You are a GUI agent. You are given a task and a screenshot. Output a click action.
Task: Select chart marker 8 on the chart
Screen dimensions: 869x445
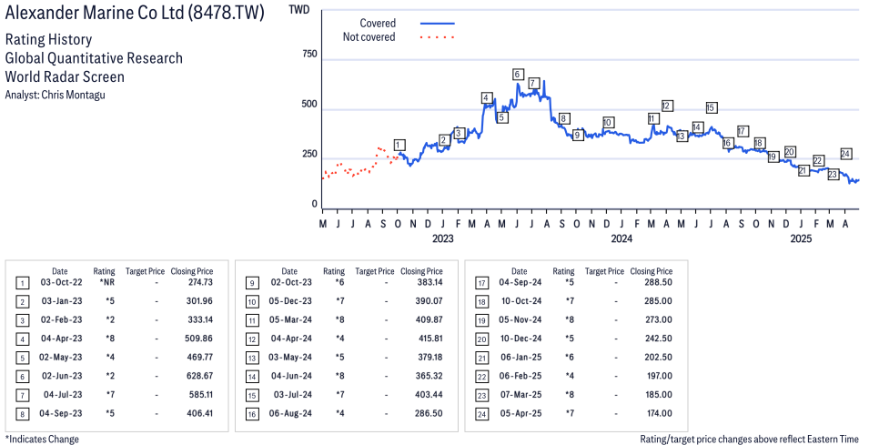[563, 118]
